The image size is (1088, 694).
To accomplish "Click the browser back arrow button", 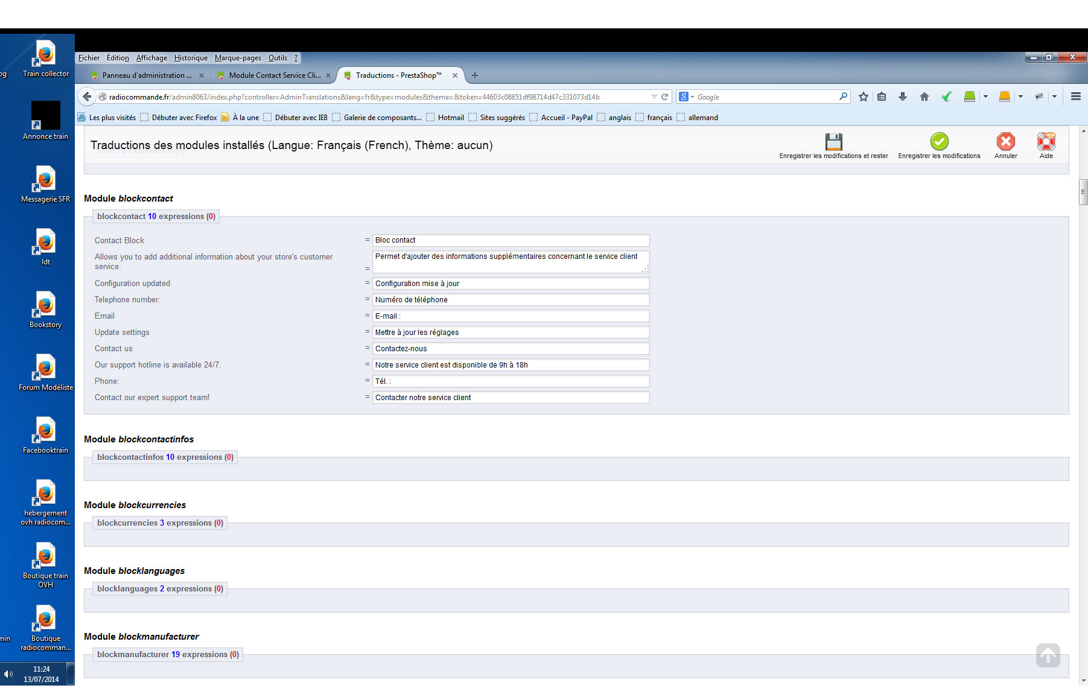I will pos(87,97).
